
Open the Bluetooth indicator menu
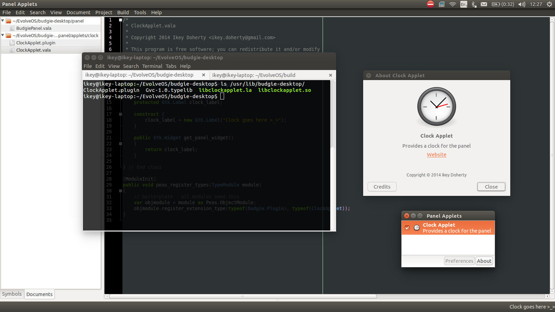(x=474, y=4)
